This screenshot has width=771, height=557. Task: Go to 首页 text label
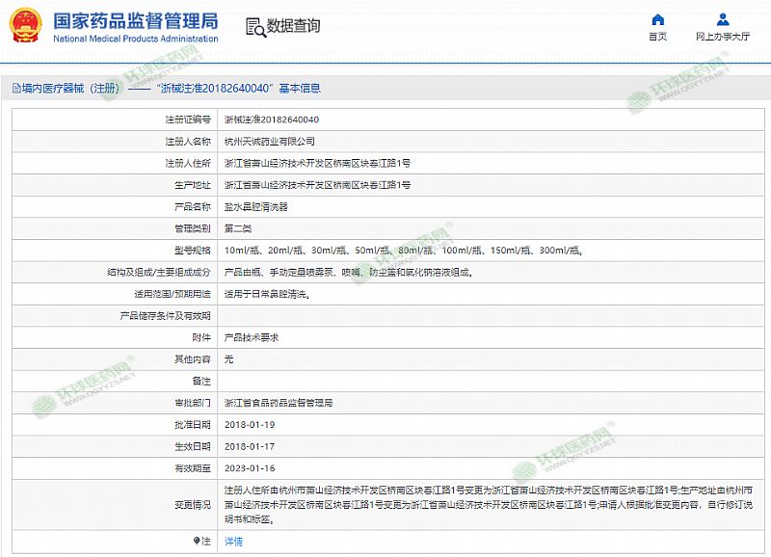(x=657, y=37)
